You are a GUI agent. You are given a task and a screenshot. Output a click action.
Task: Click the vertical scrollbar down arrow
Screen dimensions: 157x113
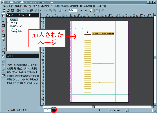click(155, 103)
